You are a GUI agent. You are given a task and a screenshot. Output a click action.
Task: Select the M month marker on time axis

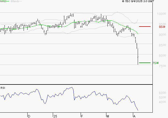tap(108, 116)
